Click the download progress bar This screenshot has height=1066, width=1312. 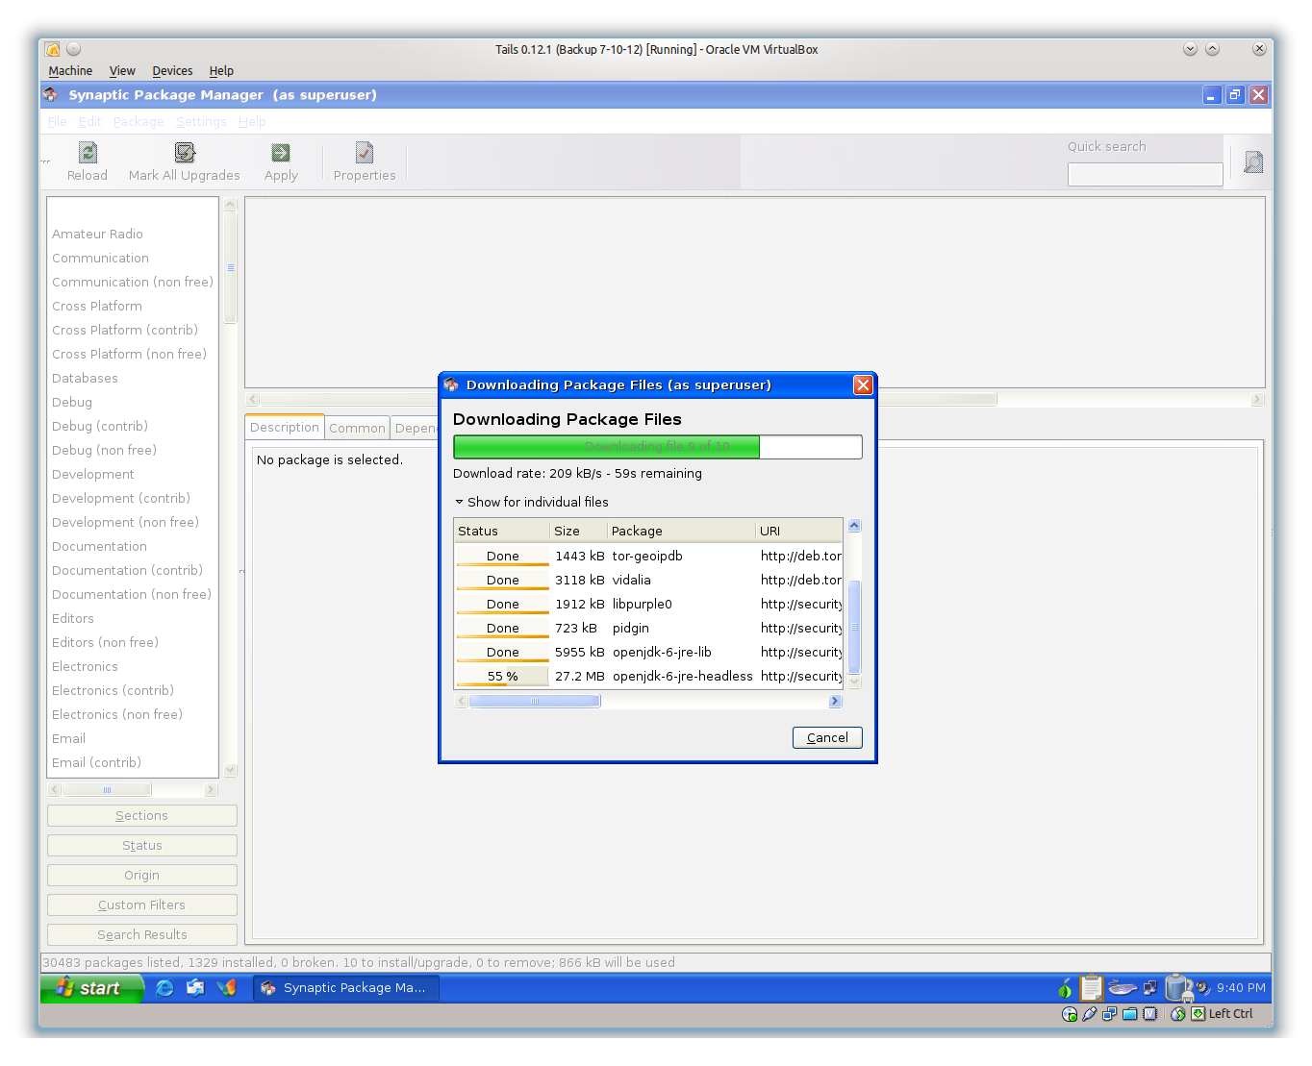coord(658,447)
